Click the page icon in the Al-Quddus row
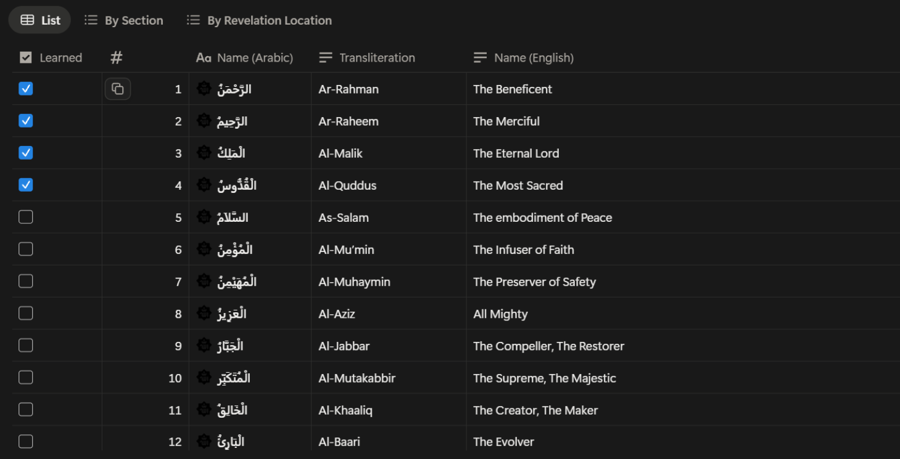 [204, 185]
